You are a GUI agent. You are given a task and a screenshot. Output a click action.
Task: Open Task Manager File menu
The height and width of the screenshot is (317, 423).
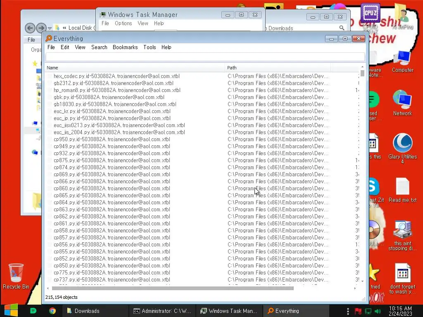click(105, 23)
